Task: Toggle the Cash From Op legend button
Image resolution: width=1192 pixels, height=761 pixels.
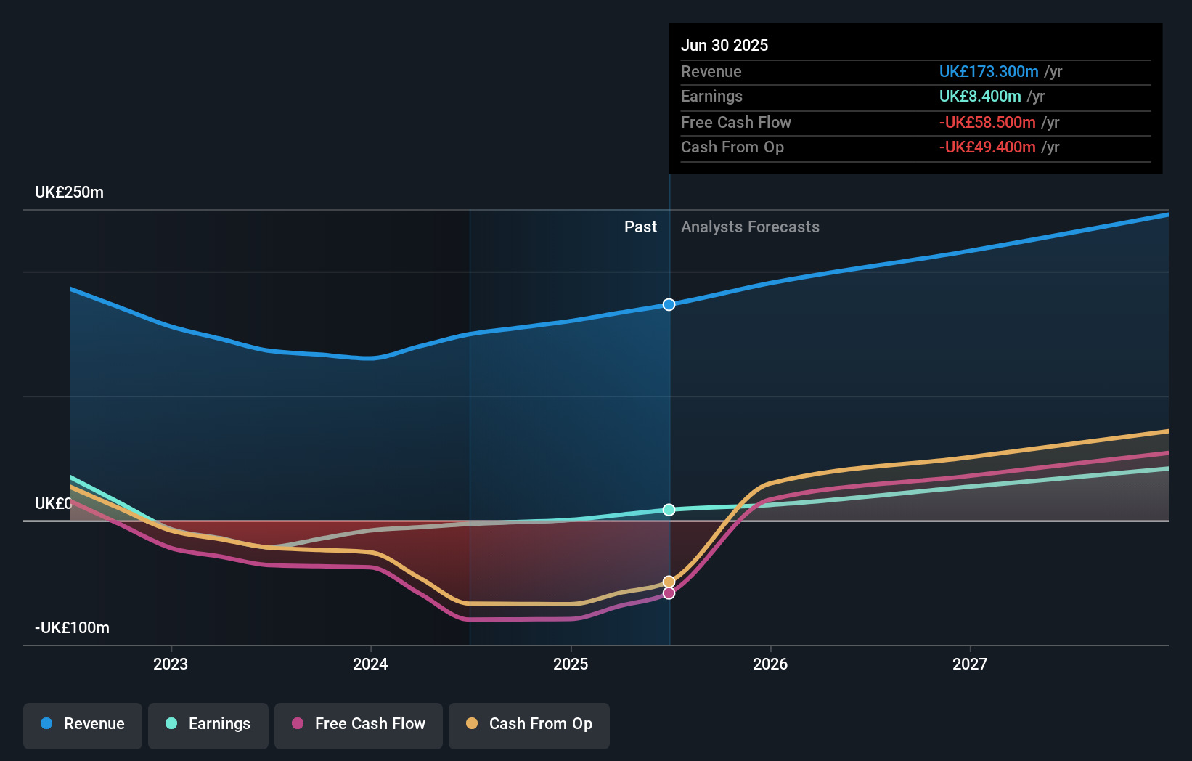Action: tap(529, 725)
